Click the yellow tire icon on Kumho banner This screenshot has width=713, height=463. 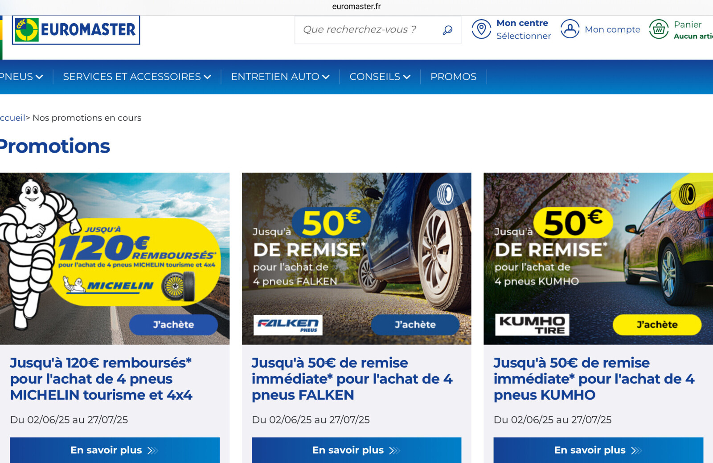tap(687, 194)
